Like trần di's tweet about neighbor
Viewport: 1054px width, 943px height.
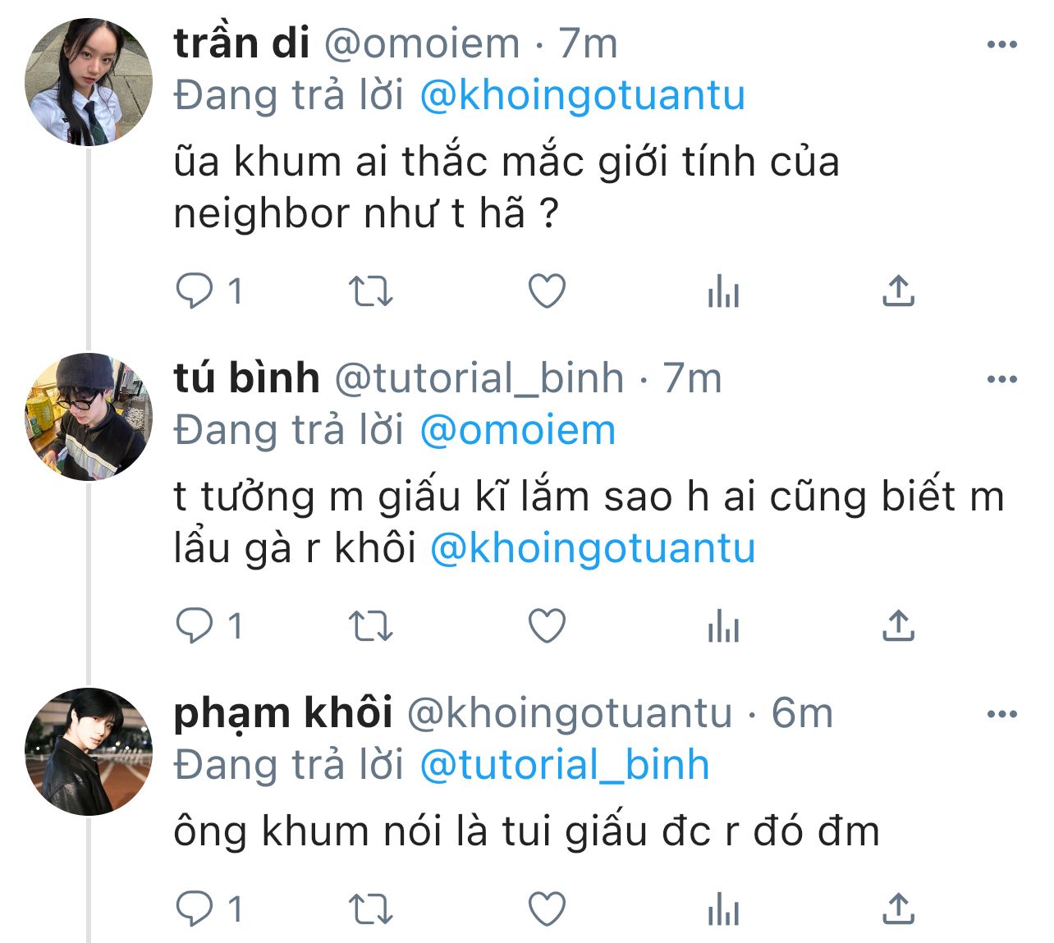click(x=547, y=291)
